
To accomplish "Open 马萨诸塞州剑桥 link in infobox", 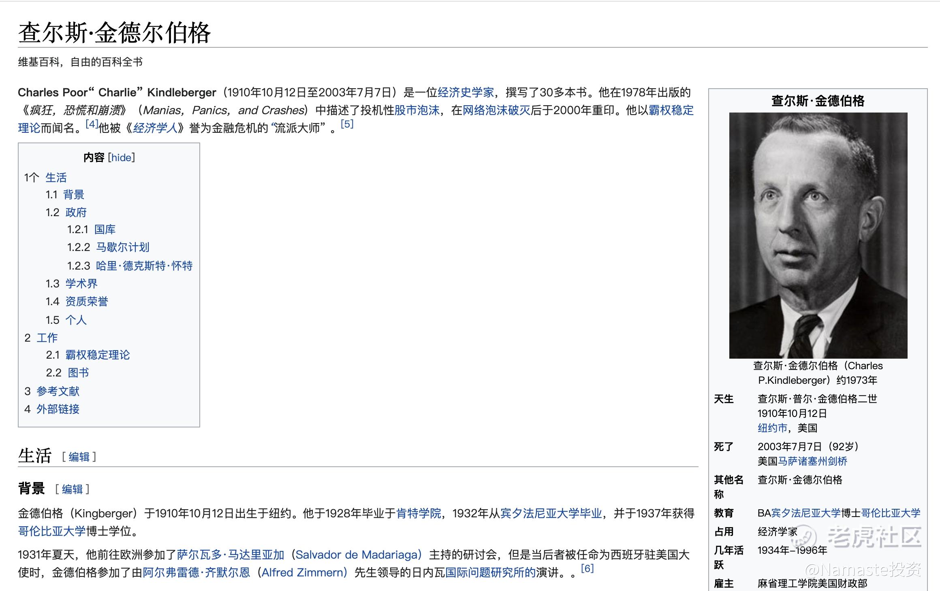I will pos(812,461).
